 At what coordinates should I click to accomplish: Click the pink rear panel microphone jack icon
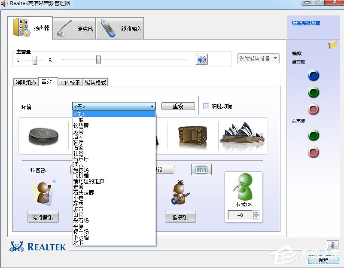(x=314, y=109)
